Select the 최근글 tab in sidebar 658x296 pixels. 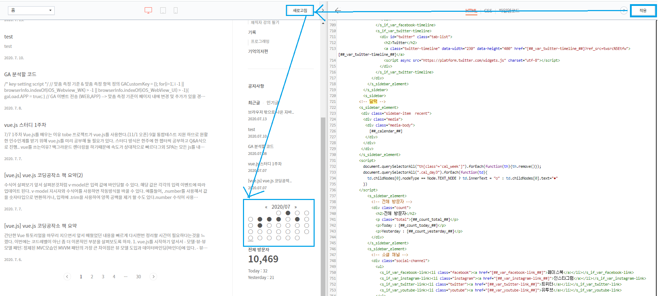click(254, 103)
